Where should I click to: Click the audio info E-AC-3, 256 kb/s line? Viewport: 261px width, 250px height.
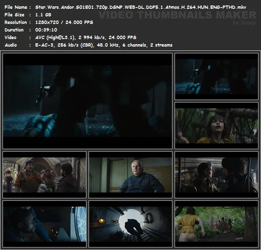pos(104,45)
